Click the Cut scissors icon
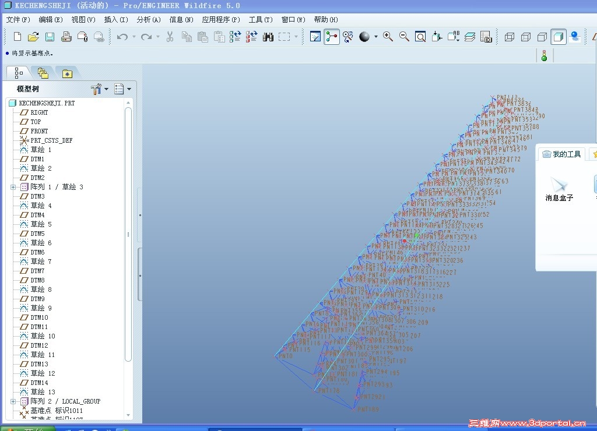This screenshot has width=597, height=431. (x=170, y=37)
